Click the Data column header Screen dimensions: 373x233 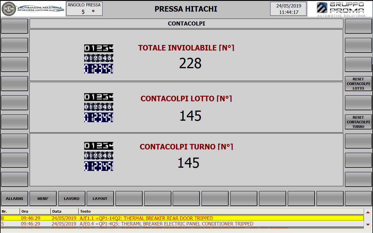pyautogui.click(x=64, y=211)
